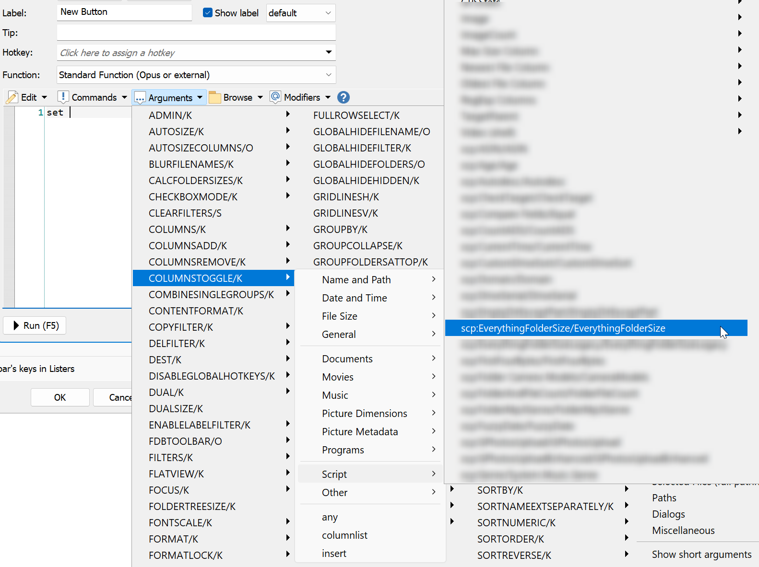Viewport: 759px width, 567px height.
Task: Open the label position 'default' dropdown
Action: (x=301, y=13)
